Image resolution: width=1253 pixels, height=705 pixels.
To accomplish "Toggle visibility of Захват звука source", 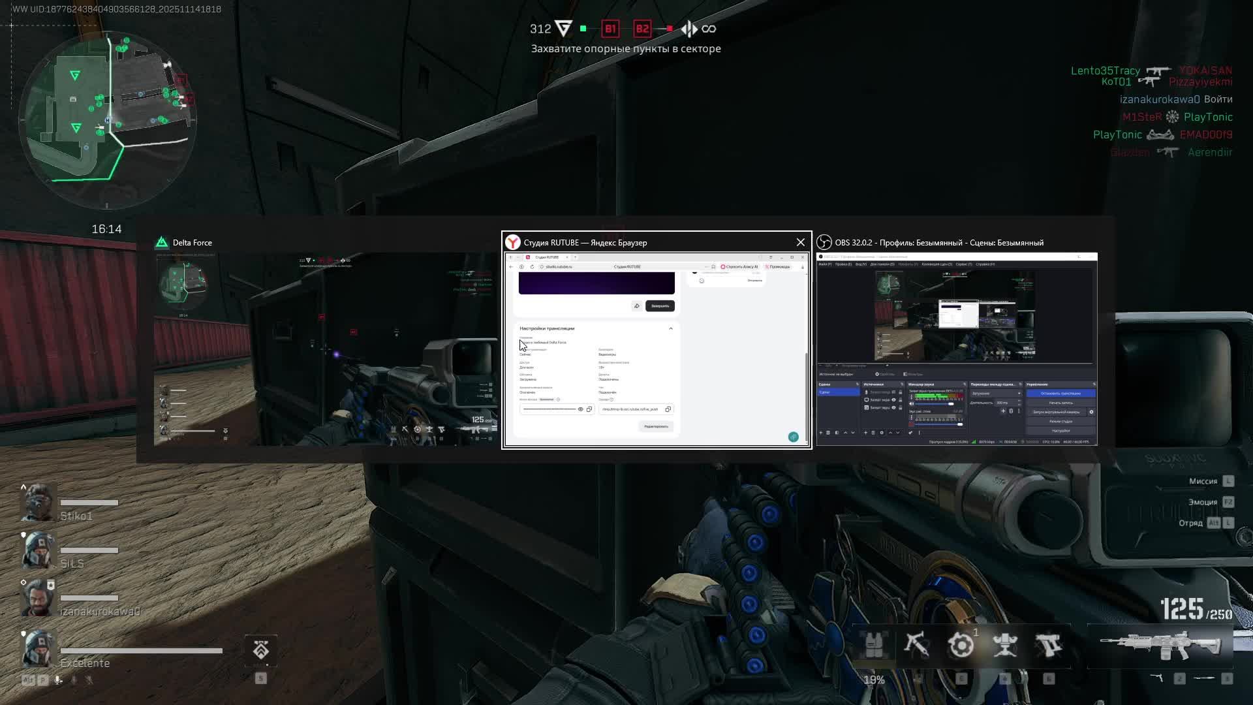I will pos(893,407).
